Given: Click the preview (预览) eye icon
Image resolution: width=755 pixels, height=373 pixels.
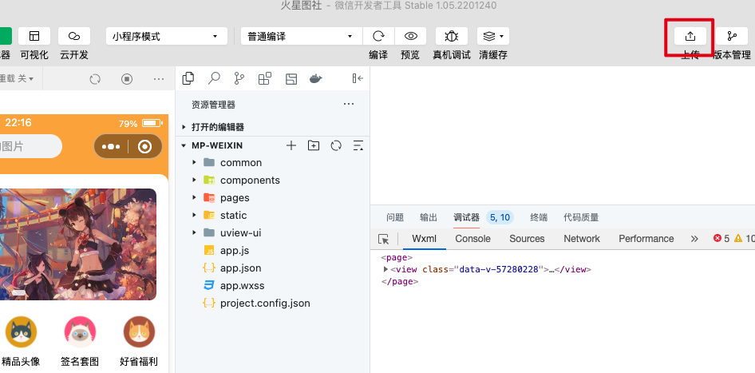Looking at the screenshot, I should (411, 36).
